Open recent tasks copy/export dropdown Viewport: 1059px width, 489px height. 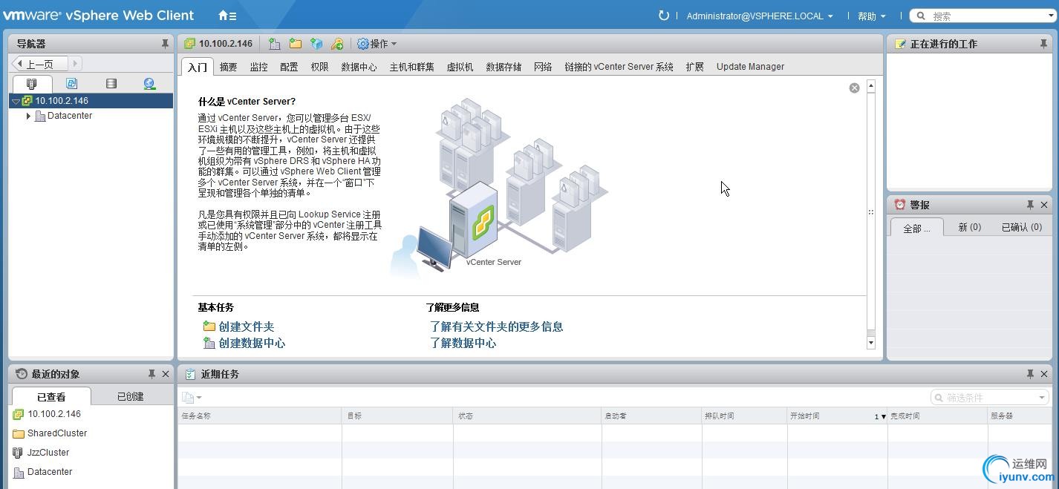coord(192,398)
